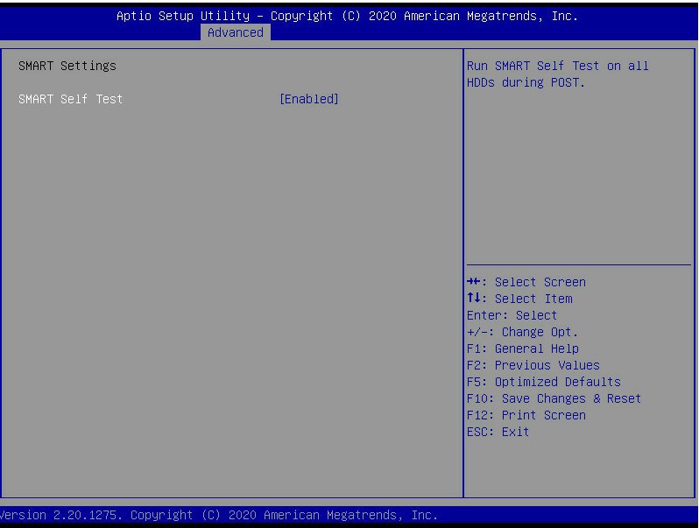This screenshot has width=699, height=528.
Task: Click the '+/-: Change Opt.' key hint
Action: coord(522,332)
